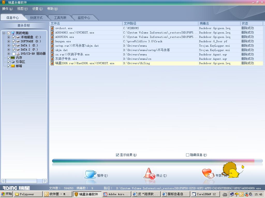This screenshot has height=198, width=265.
Task: Switch to the 工具列表 tab
Action: pos(60,18)
